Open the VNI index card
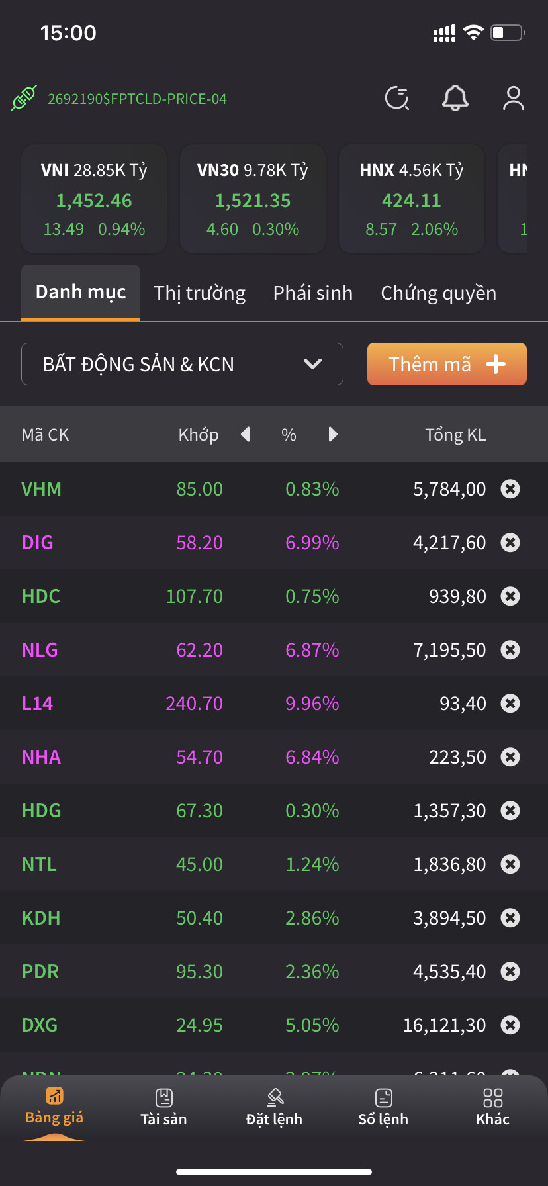This screenshot has width=548, height=1186. click(x=94, y=199)
